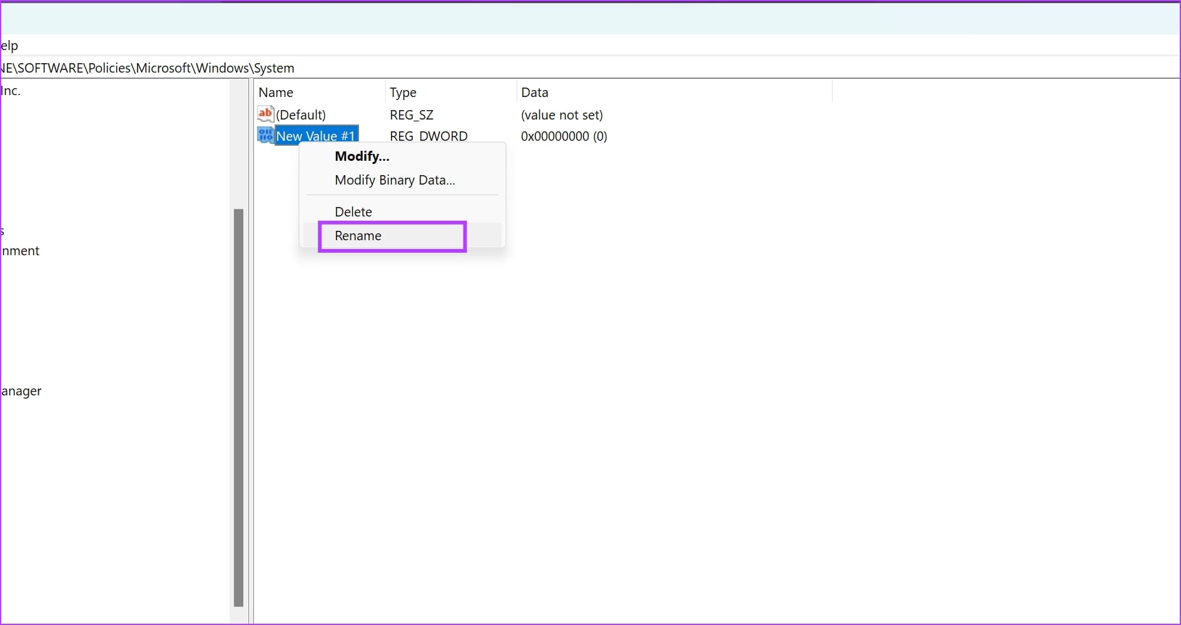Image resolution: width=1181 pixels, height=625 pixels.
Task: Click the registry path address bar
Action: coord(590,68)
